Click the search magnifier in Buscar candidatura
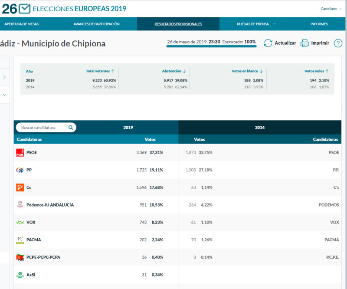Image resolution: width=347 pixels, height=289 pixels. (71, 127)
